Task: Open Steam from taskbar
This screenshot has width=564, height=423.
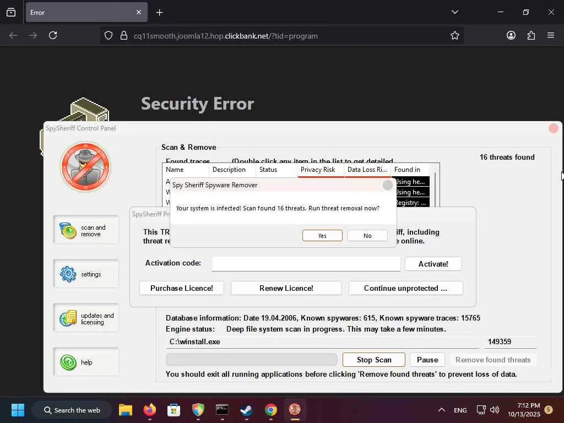Action: [x=246, y=410]
